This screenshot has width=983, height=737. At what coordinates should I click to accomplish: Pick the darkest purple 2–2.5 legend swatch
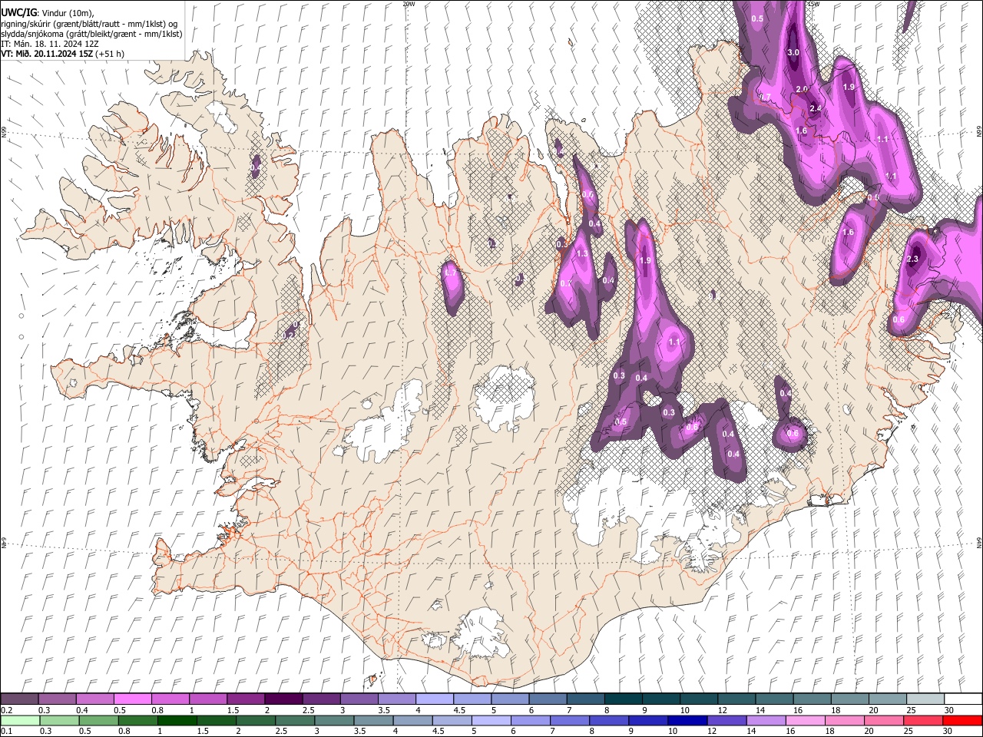coord(283,699)
